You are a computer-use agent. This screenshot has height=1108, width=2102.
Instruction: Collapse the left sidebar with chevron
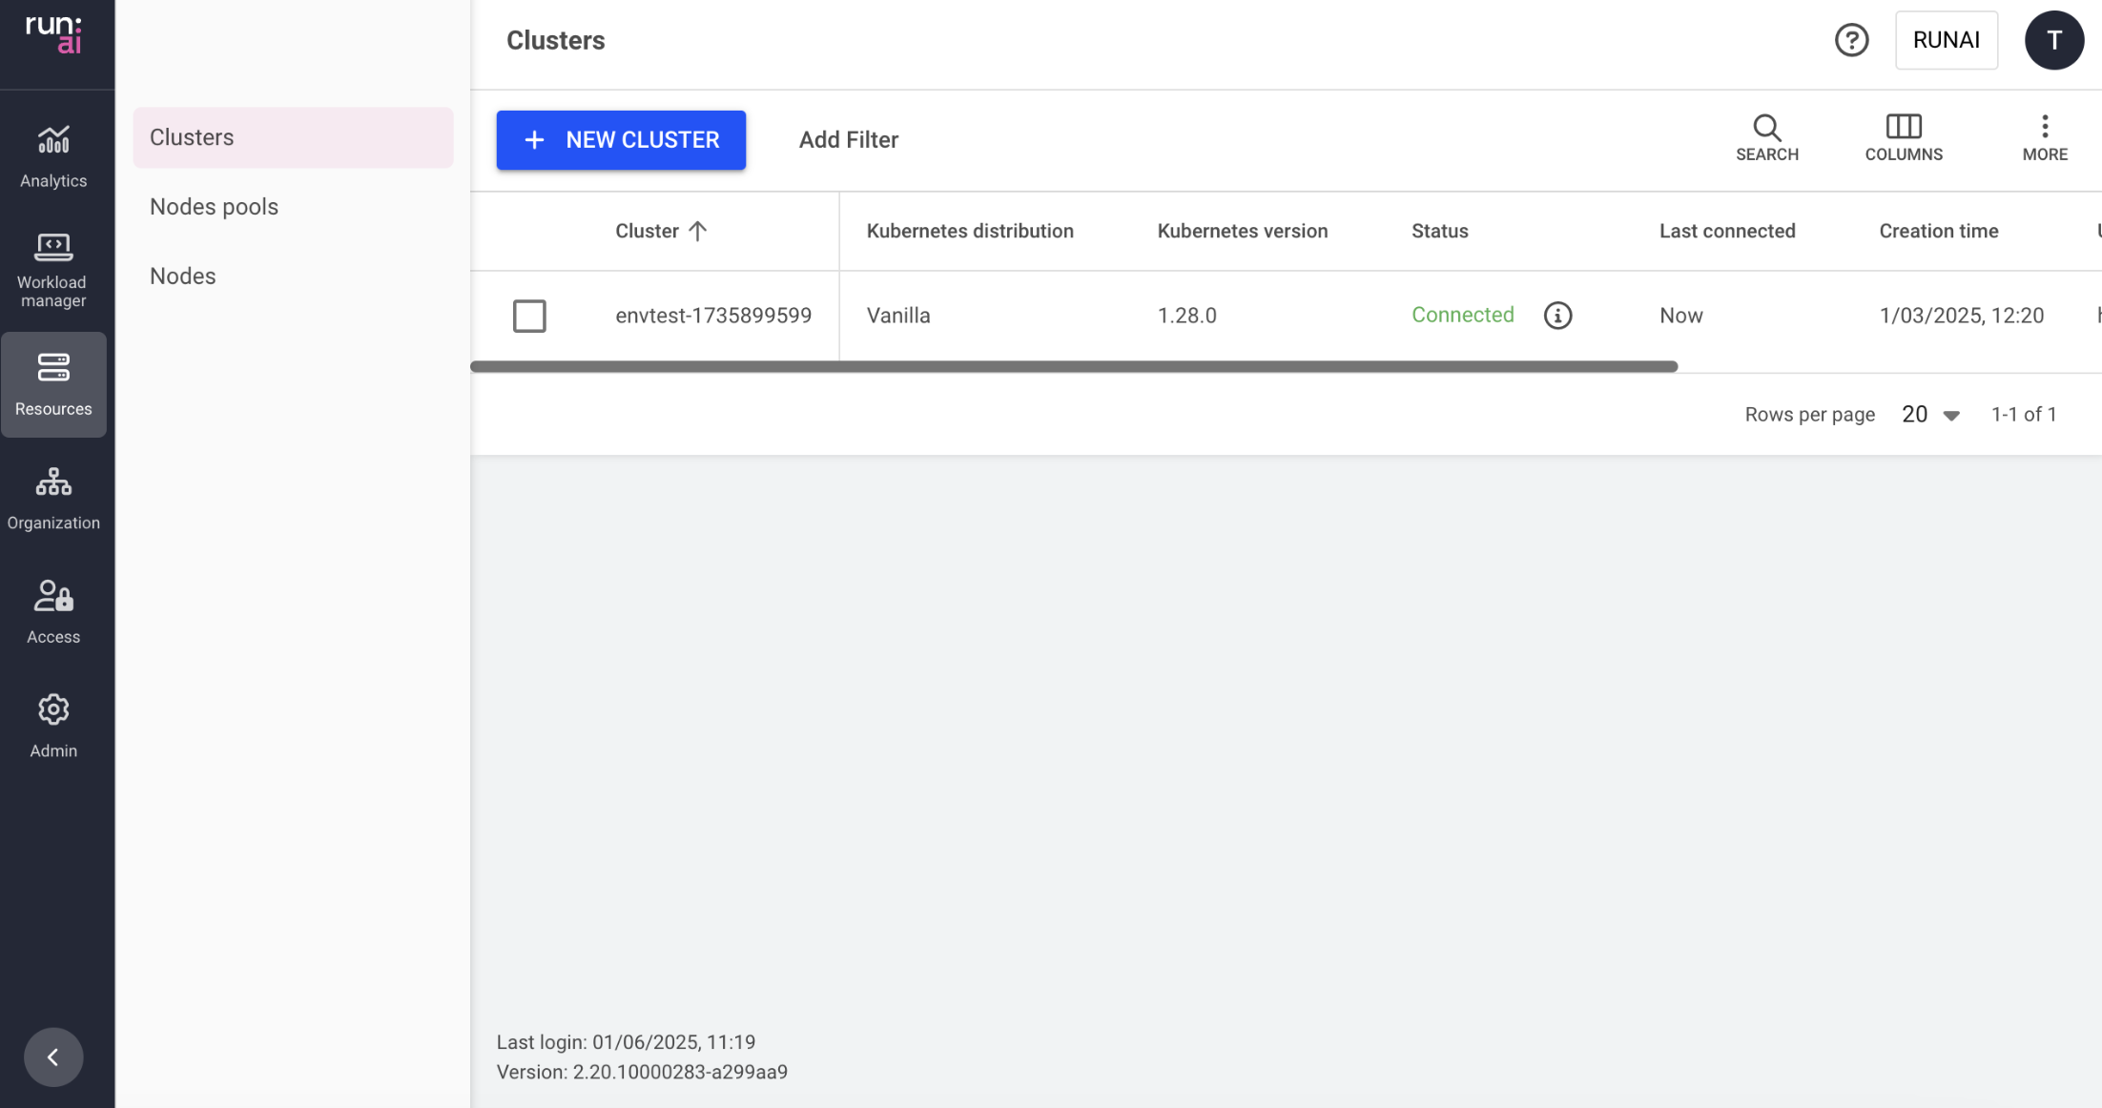pos(53,1057)
